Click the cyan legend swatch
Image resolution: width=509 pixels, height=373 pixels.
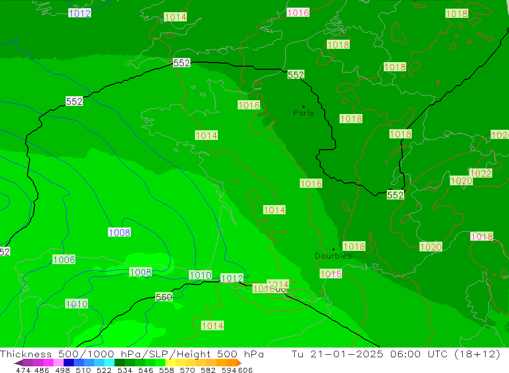(109, 363)
